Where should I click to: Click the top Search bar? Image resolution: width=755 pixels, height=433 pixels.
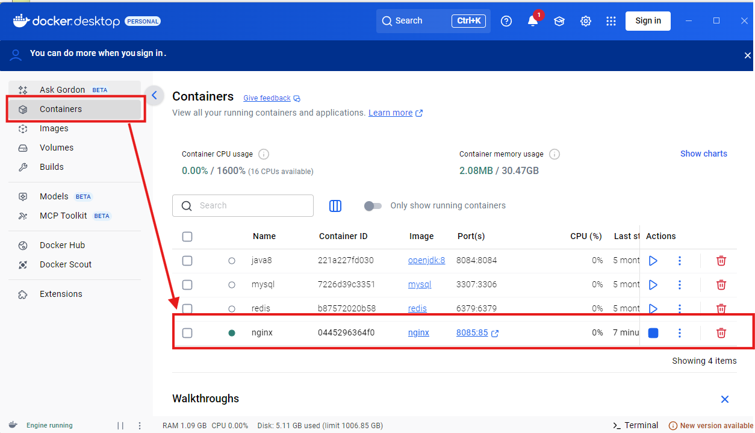(433, 21)
